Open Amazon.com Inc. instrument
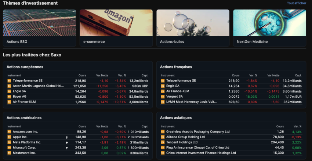This screenshot has width=312, height=161. pyautogui.click(x=25, y=132)
